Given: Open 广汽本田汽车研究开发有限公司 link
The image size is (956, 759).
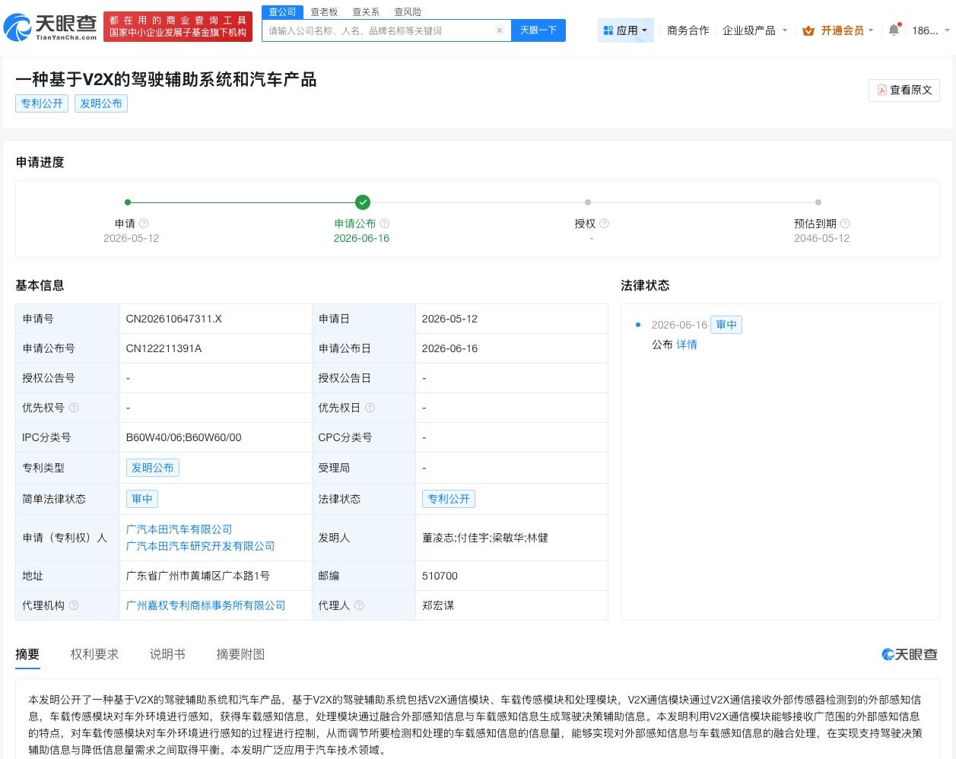Looking at the screenshot, I should [x=200, y=546].
